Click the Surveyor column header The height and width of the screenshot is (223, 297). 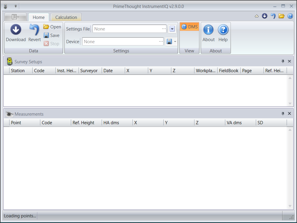pyautogui.click(x=89, y=71)
